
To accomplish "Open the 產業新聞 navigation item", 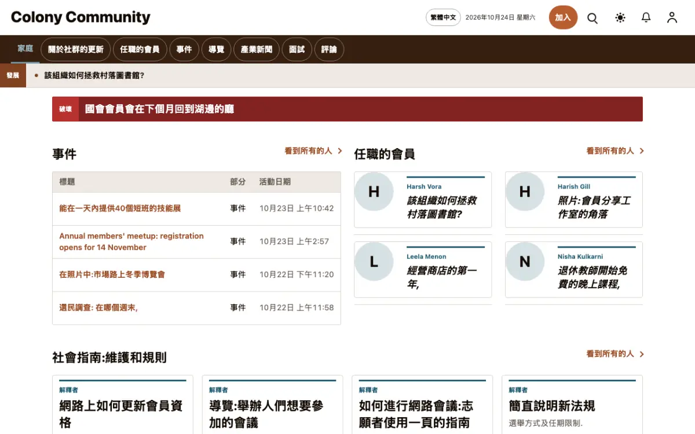I will pyautogui.click(x=257, y=50).
